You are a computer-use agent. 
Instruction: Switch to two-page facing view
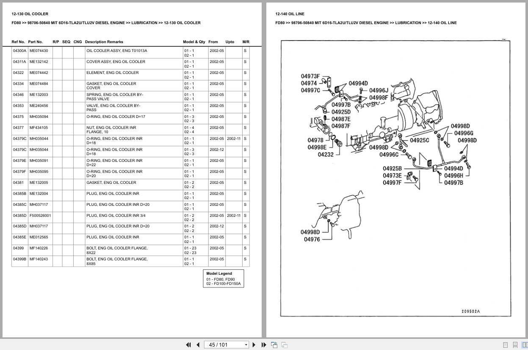click(x=524, y=345)
